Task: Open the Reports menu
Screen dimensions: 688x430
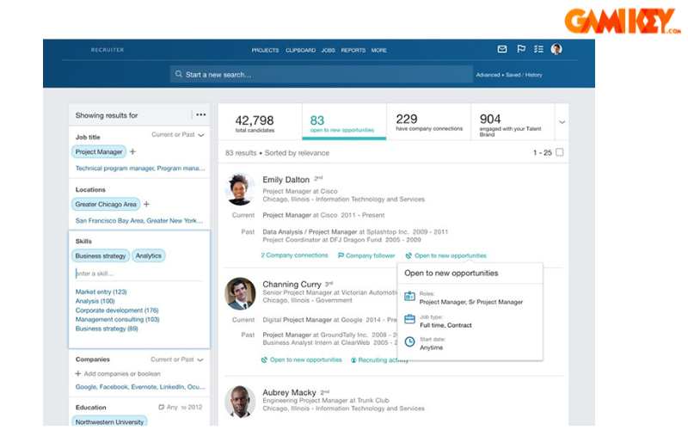Action: [353, 50]
